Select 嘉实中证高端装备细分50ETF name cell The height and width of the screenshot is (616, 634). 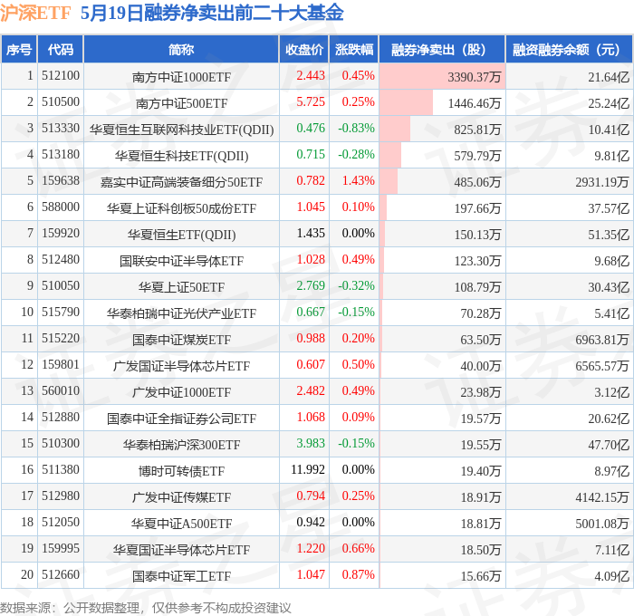[181, 182]
